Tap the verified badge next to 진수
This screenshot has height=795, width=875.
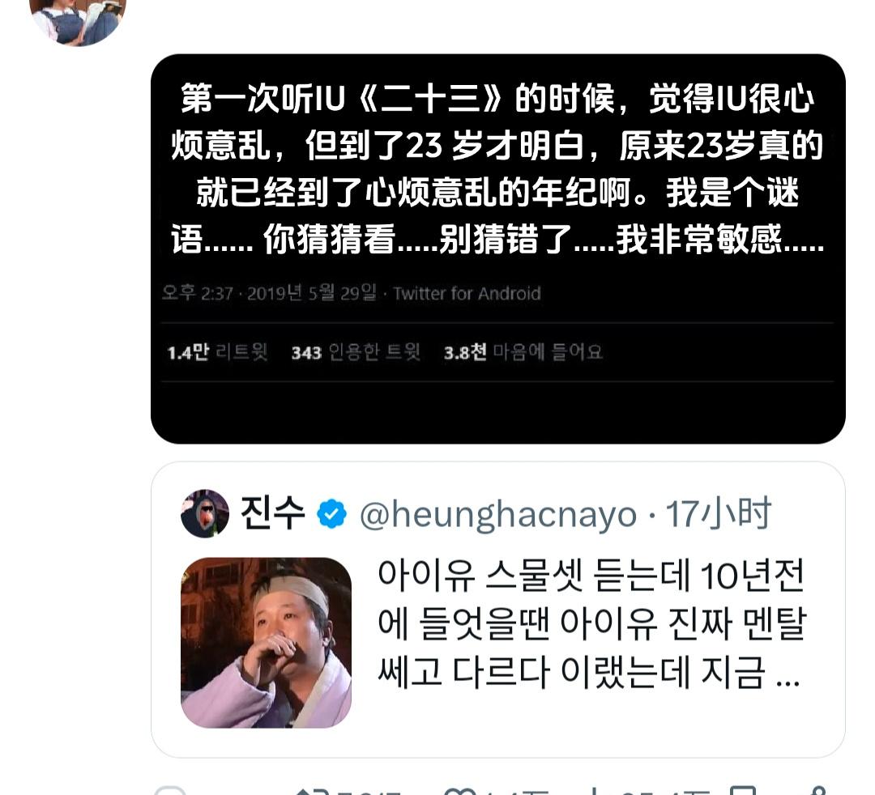(x=331, y=514)
